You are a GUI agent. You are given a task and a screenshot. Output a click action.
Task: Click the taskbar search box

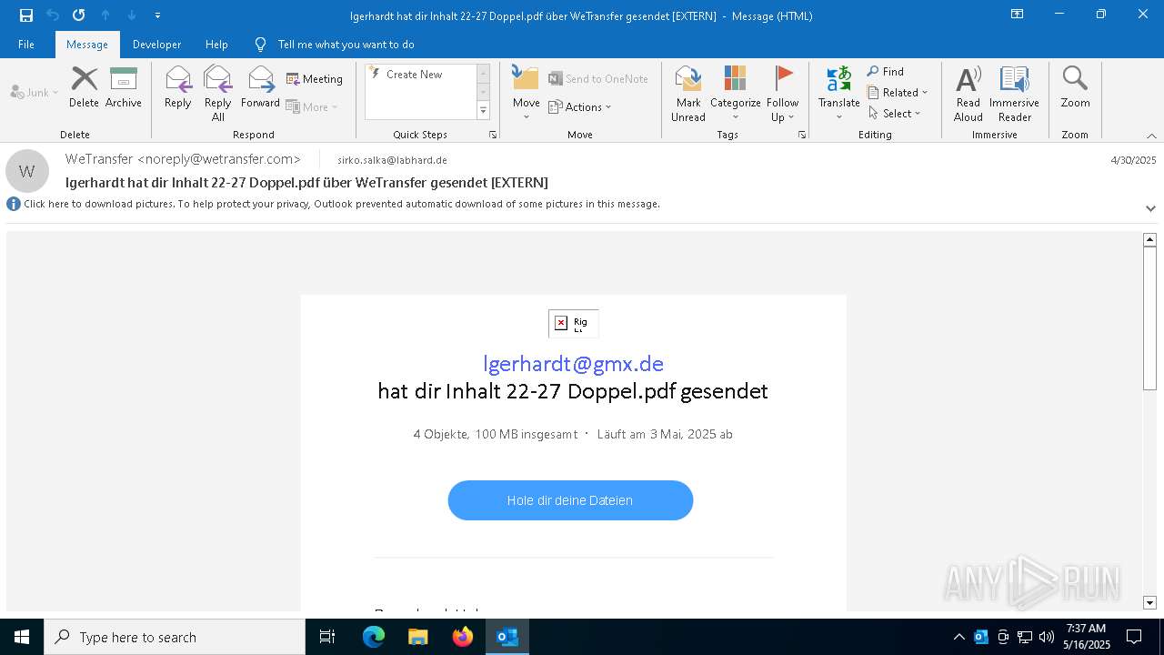click(175, 637)
